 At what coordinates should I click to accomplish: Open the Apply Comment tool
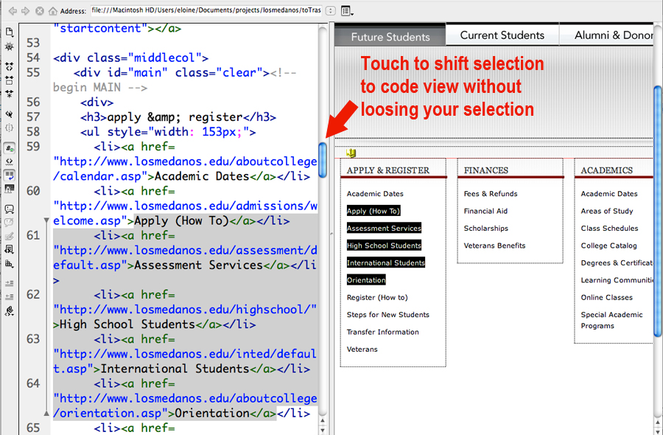10,209
